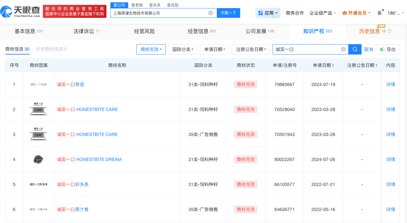Screen dimensions: 407x223
Task: Clear the 诚实一口 filter using its X icon
Action: click(x=343, y=49)
